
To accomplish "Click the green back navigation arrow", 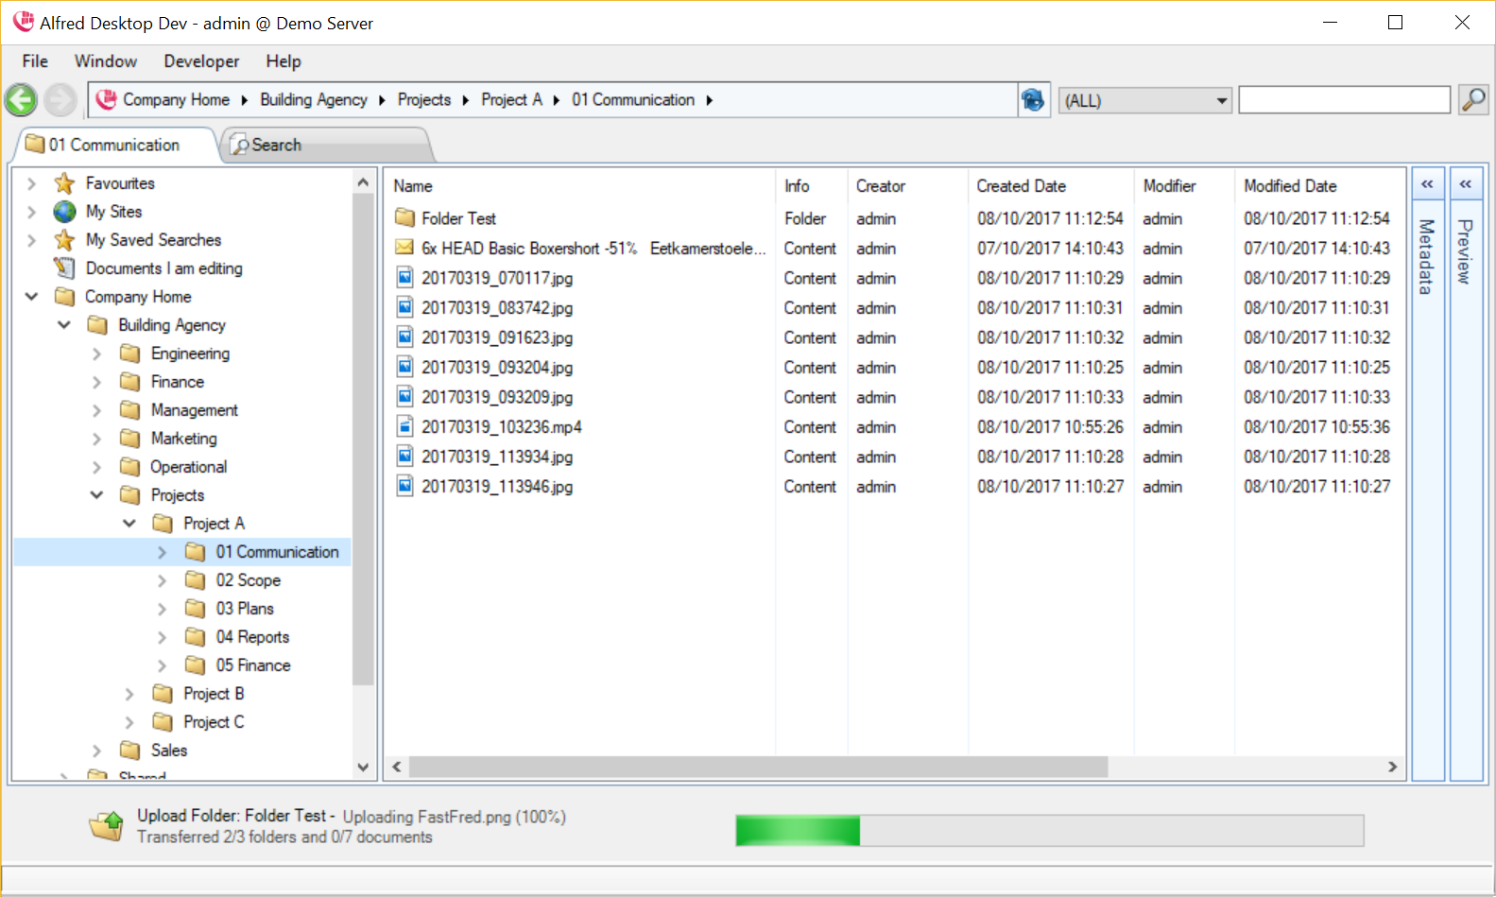I will pos(21,100).
